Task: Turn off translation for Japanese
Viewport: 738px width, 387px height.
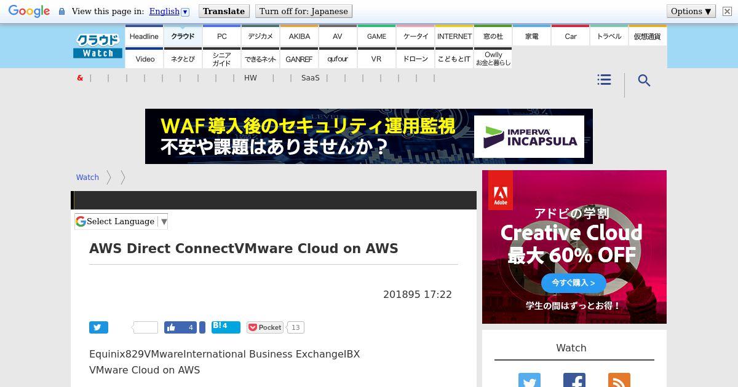Action: click(x=304, y=11)
